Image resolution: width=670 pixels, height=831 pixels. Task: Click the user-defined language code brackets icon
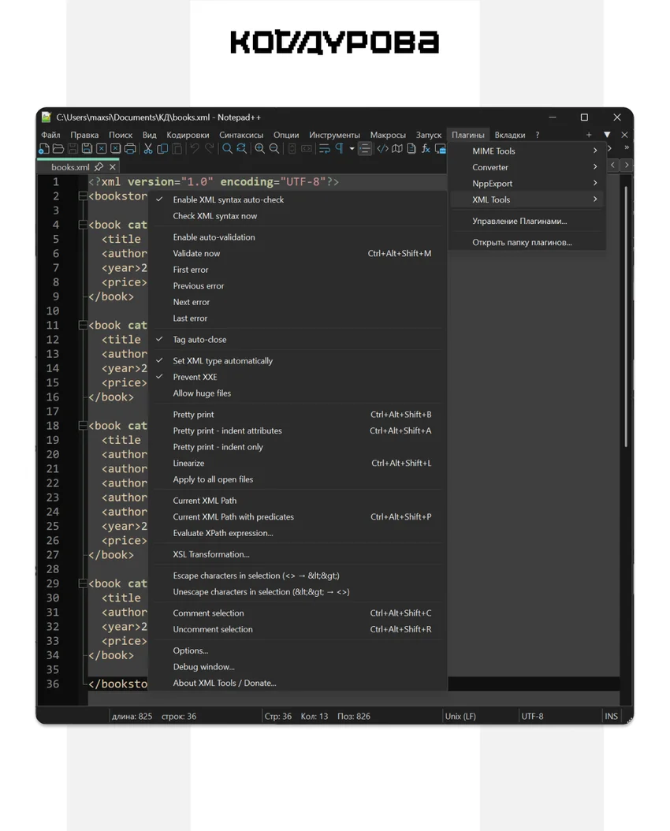[x=382, y=149]
